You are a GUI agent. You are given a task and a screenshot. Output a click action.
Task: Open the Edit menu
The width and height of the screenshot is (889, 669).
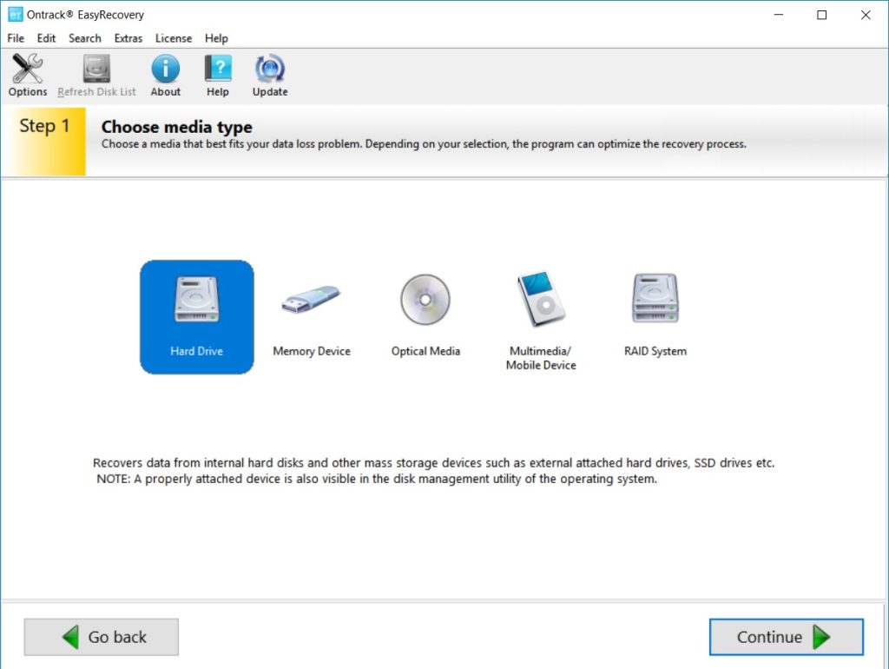tap(46, 38)
